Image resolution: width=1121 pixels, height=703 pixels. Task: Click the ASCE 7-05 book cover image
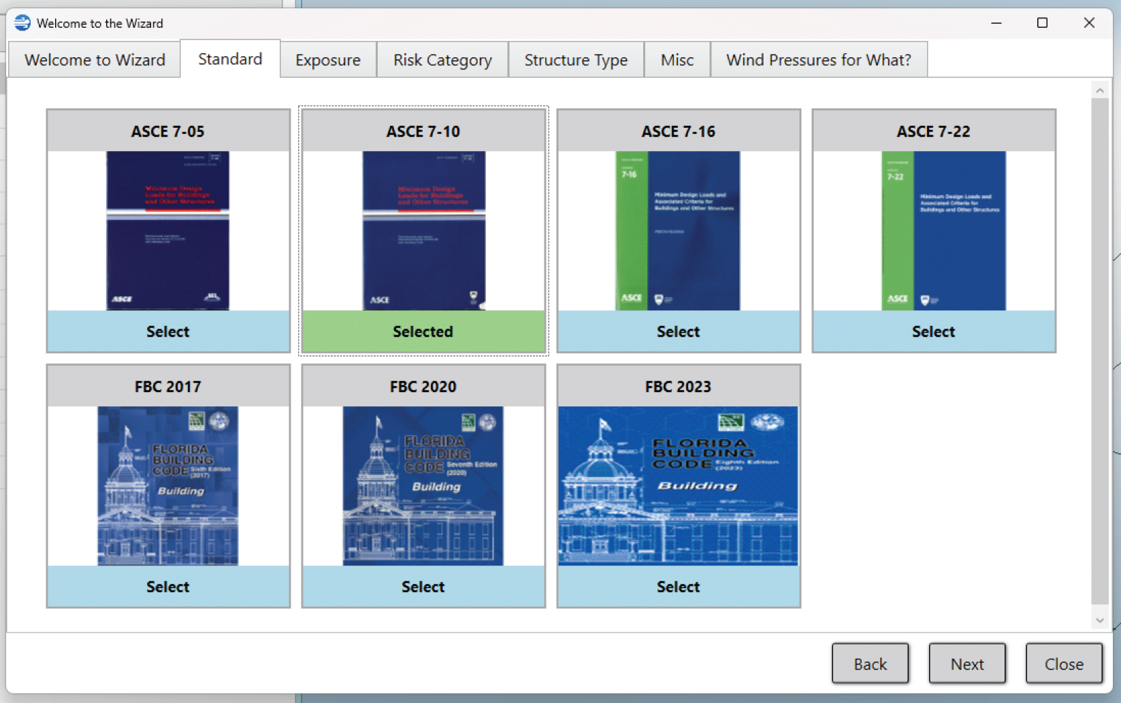[167, 231]
